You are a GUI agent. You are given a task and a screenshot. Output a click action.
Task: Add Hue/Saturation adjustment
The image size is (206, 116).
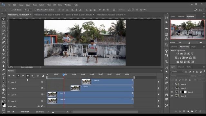click(x=176, y=58)
